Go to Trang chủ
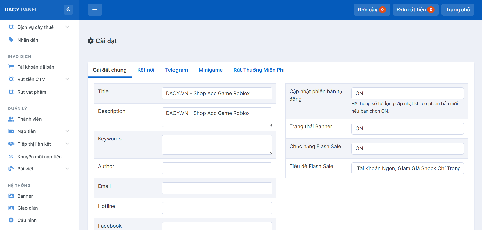The height and width of the screenshot is (230, 482). (458, 10)
